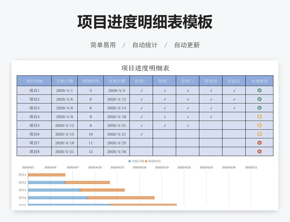Click duration cell with value 5
The image size is (290, 222).
(91, 91)
